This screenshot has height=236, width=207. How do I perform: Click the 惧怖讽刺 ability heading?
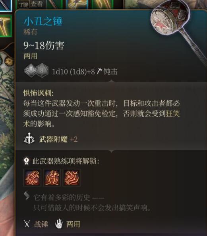coord(39,93)
